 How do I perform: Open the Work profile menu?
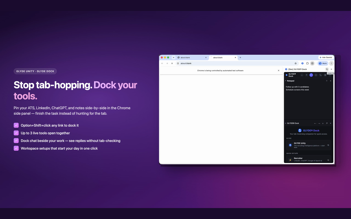323,63
